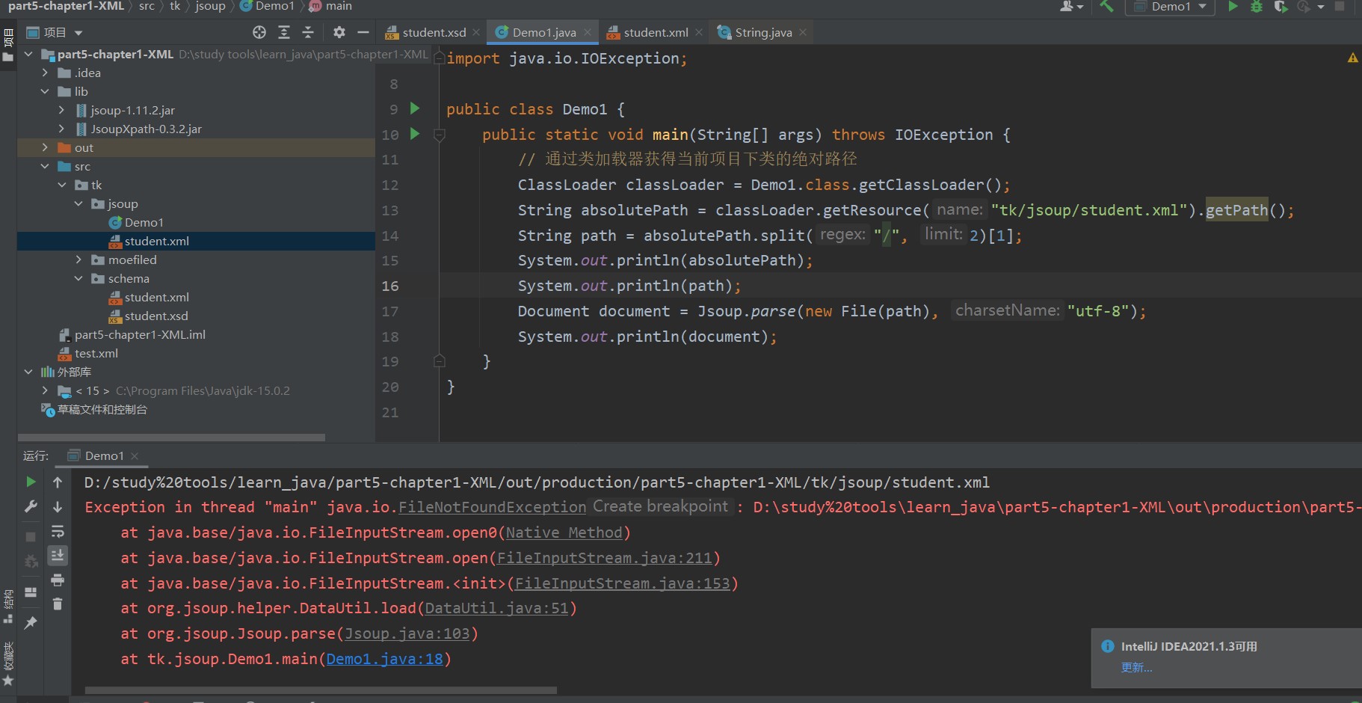Hide the project tool window
1362x703 pixels.
363,32
